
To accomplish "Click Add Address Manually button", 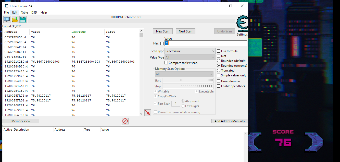I will (230, 121).
